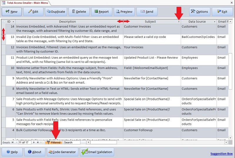Click ID 12 Invoices Embedded description
The height and width of the screenshot is (158, 235).
tap(69, 50)
